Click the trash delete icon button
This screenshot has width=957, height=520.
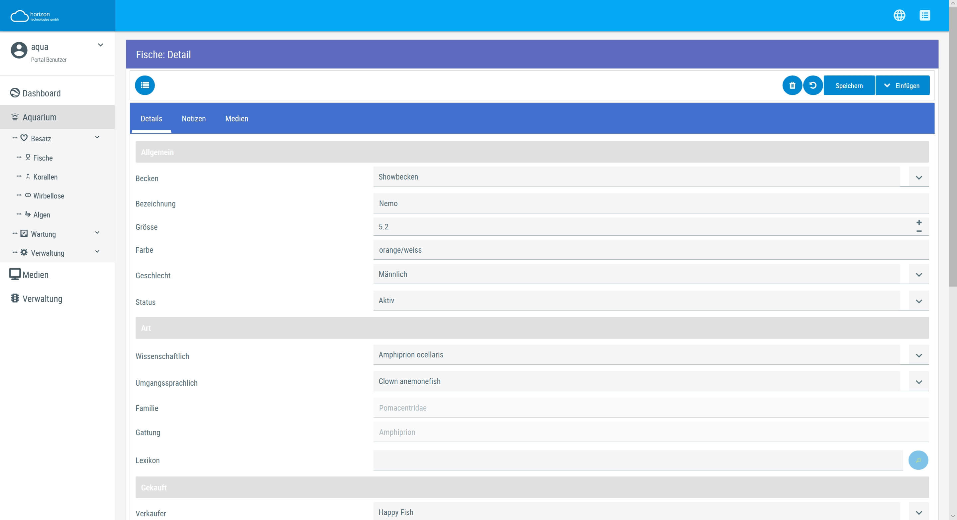[x=792, y=85]
